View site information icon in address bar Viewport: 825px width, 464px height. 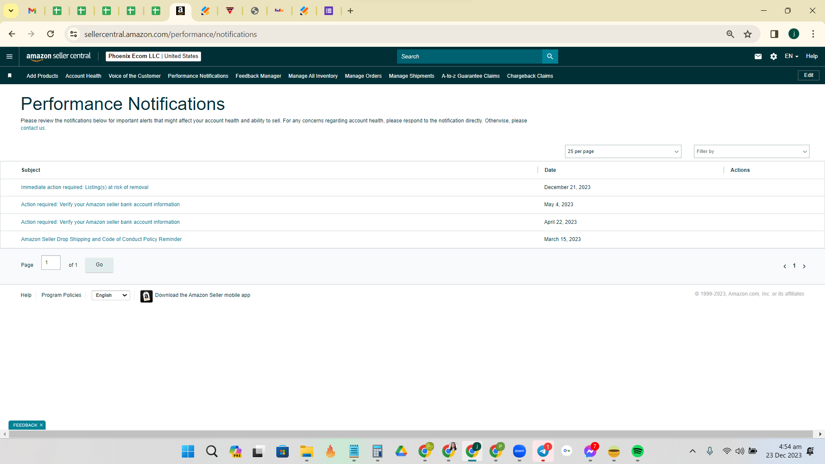coord(74,34)
